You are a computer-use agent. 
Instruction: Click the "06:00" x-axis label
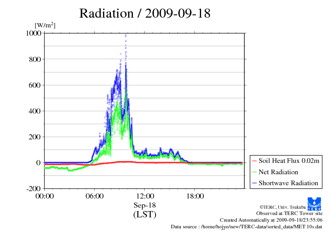tap(94, 196)
